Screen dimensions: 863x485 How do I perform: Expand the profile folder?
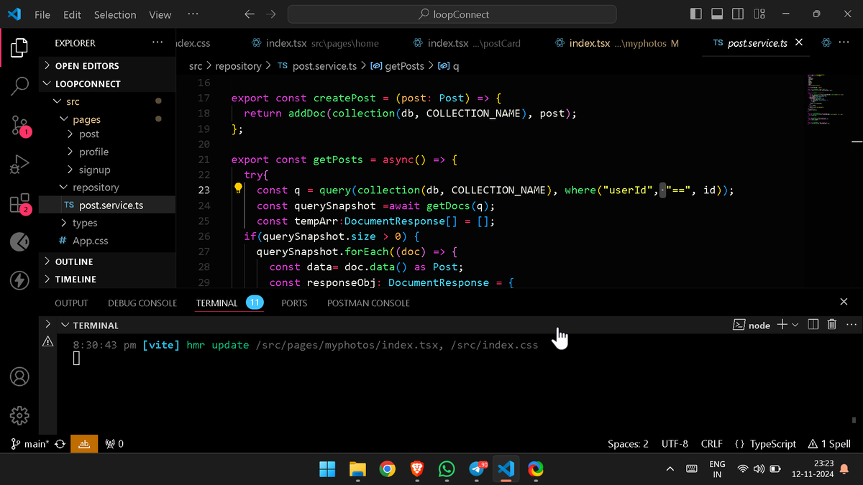pyautogui.click(x=107, y=152)
